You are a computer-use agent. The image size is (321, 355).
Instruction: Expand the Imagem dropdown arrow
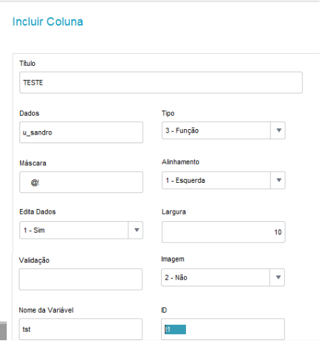(278, 277)
